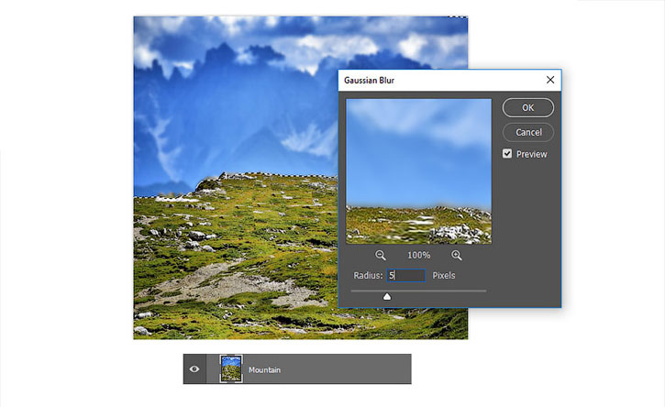
Task: Click the 100% zoom level text
Action: coord(418,255)
